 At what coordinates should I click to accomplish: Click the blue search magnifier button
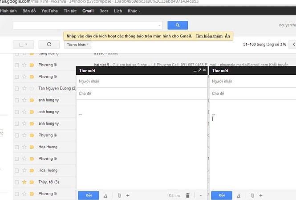(x=178, y=25)
